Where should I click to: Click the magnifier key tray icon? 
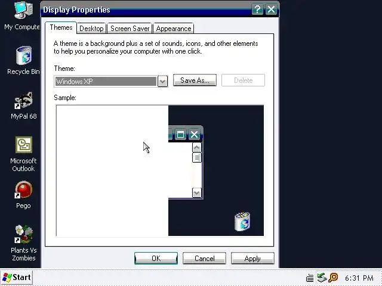333,278
